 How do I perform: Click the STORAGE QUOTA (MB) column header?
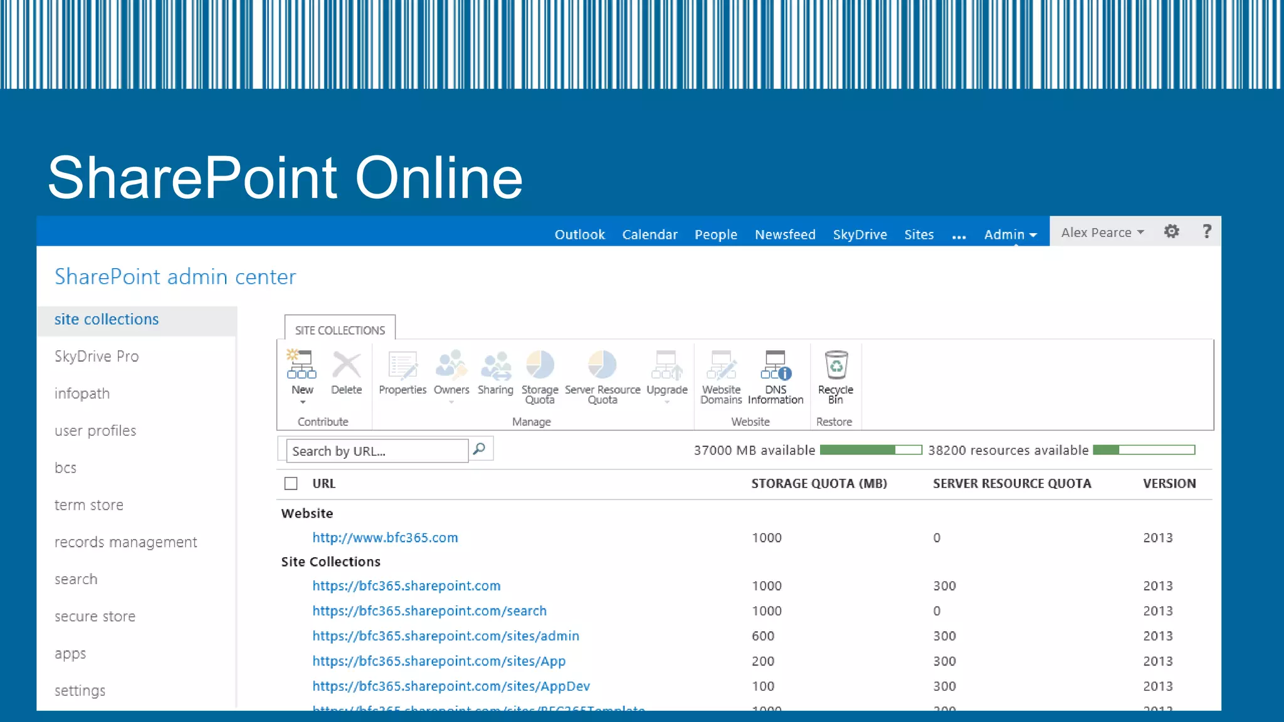[x=819, y=483]
